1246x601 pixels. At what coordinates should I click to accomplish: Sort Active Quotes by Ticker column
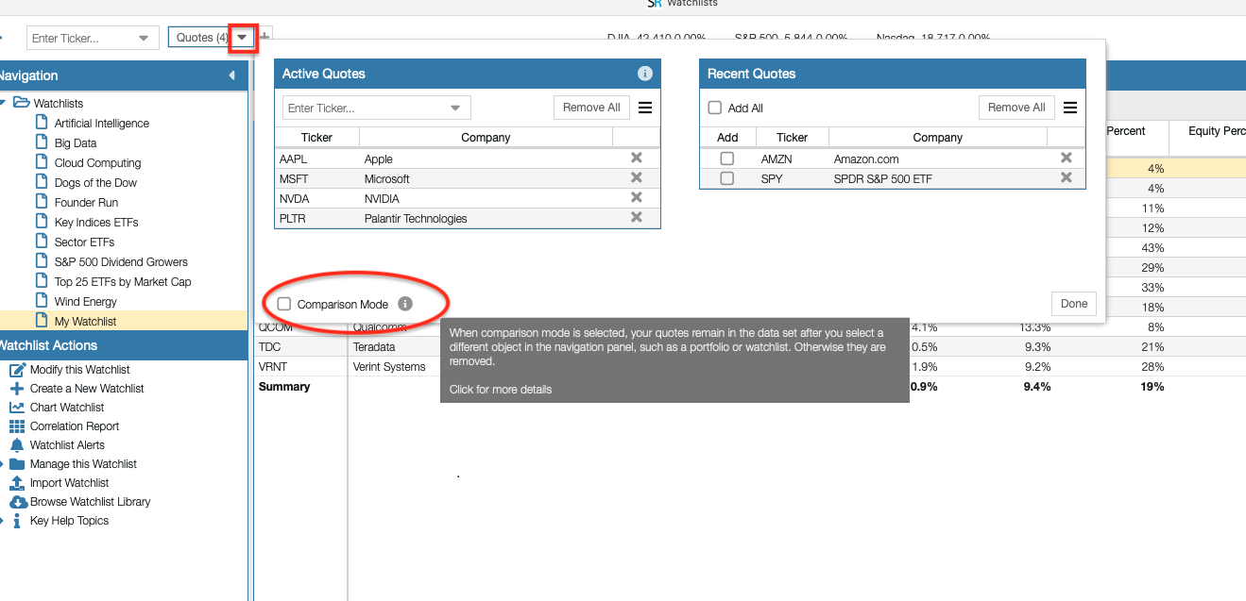(x=317, y=138)
